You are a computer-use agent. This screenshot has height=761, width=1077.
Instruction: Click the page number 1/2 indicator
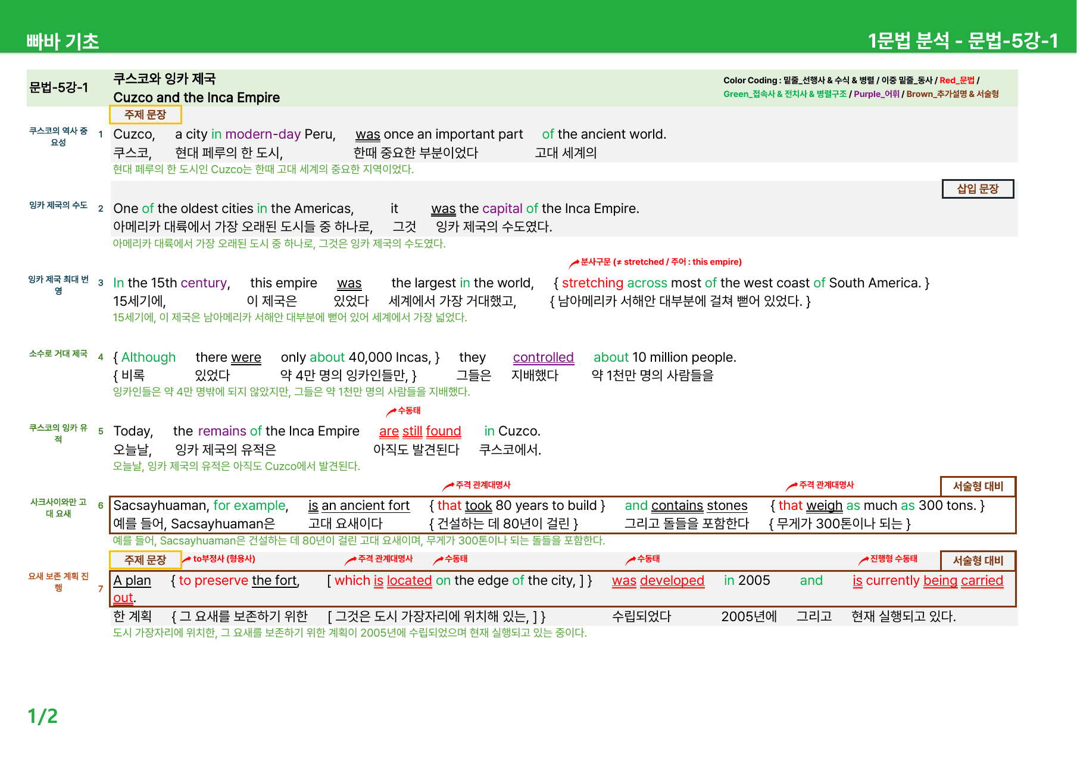[x=43, y=716]
